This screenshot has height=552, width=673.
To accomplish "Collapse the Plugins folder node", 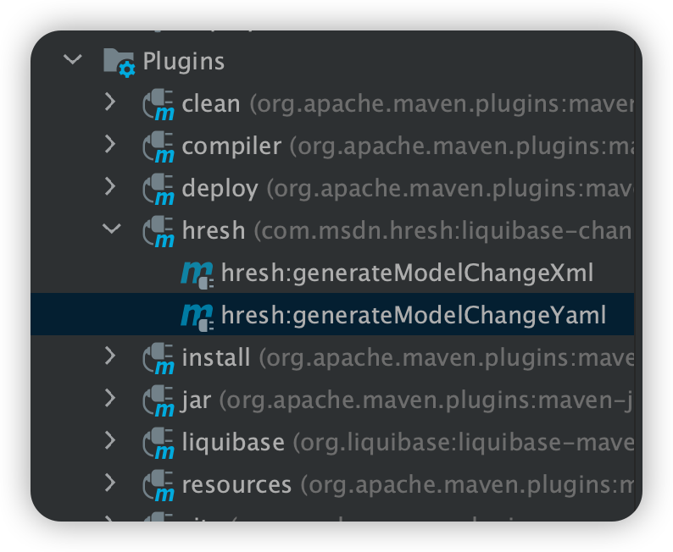I will [x=73, y=59].
